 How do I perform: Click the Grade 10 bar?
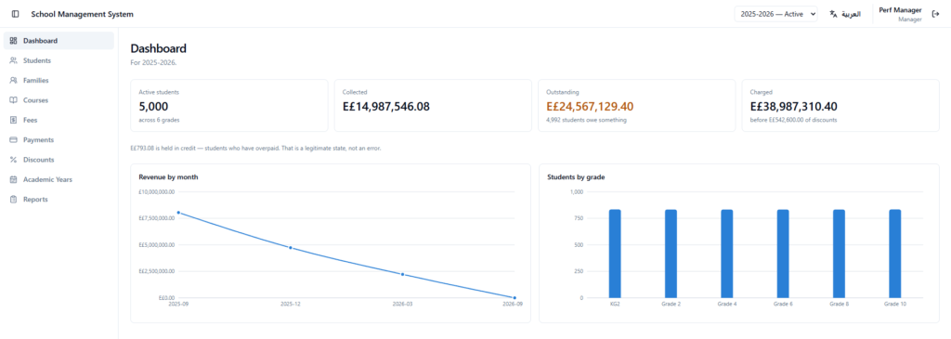tap(895, 254)
